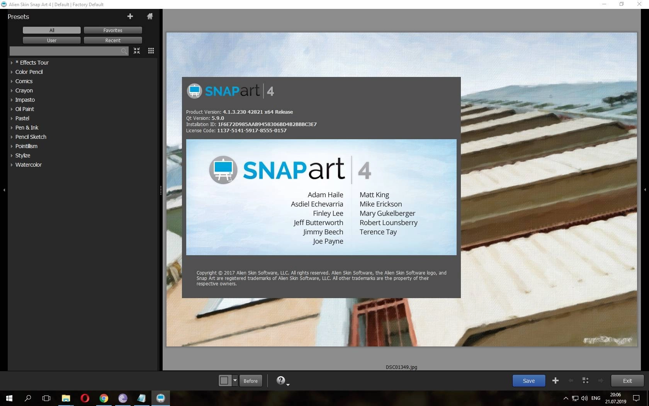Open the notebook app in taskbar
This screenshot has height=406, width=649.
[142, 398]
